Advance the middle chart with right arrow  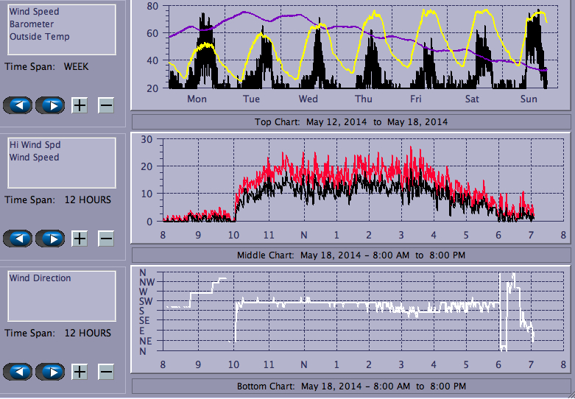[50, 239]
